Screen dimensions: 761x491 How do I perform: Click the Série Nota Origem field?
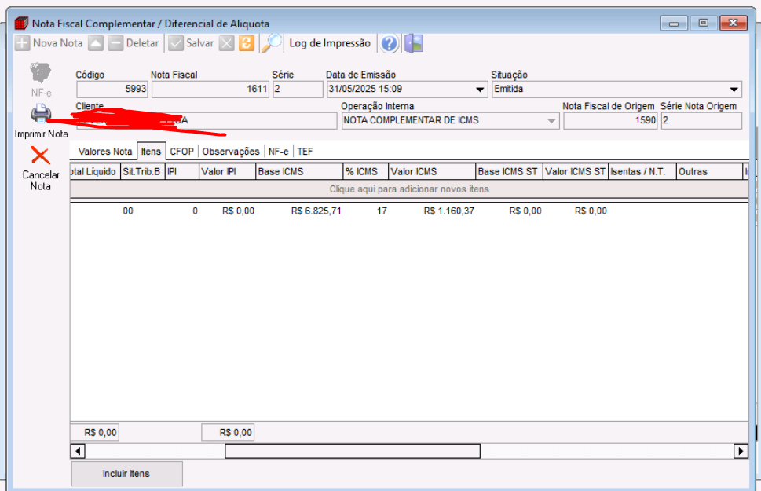point(701,121)
